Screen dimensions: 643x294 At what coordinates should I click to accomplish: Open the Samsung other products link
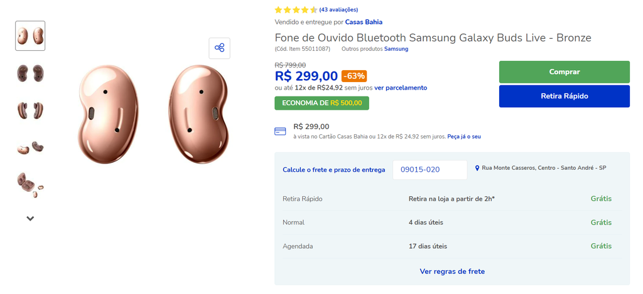[396, 49]
